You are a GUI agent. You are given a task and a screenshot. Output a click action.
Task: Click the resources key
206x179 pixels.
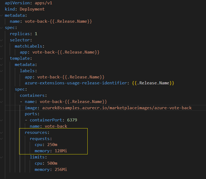coord(36,132)
